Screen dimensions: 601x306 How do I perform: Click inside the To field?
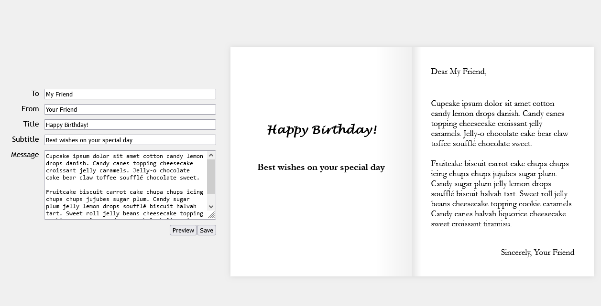click(129, 94)
